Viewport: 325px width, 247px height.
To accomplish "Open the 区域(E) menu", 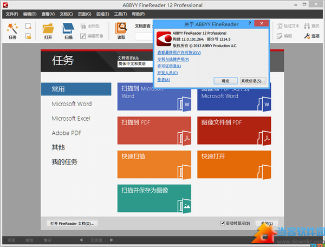I will point(102,14).
